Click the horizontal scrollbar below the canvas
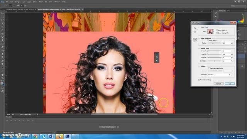Image resolution: width=247 pixels, height=139 pixels. point(124,114)
